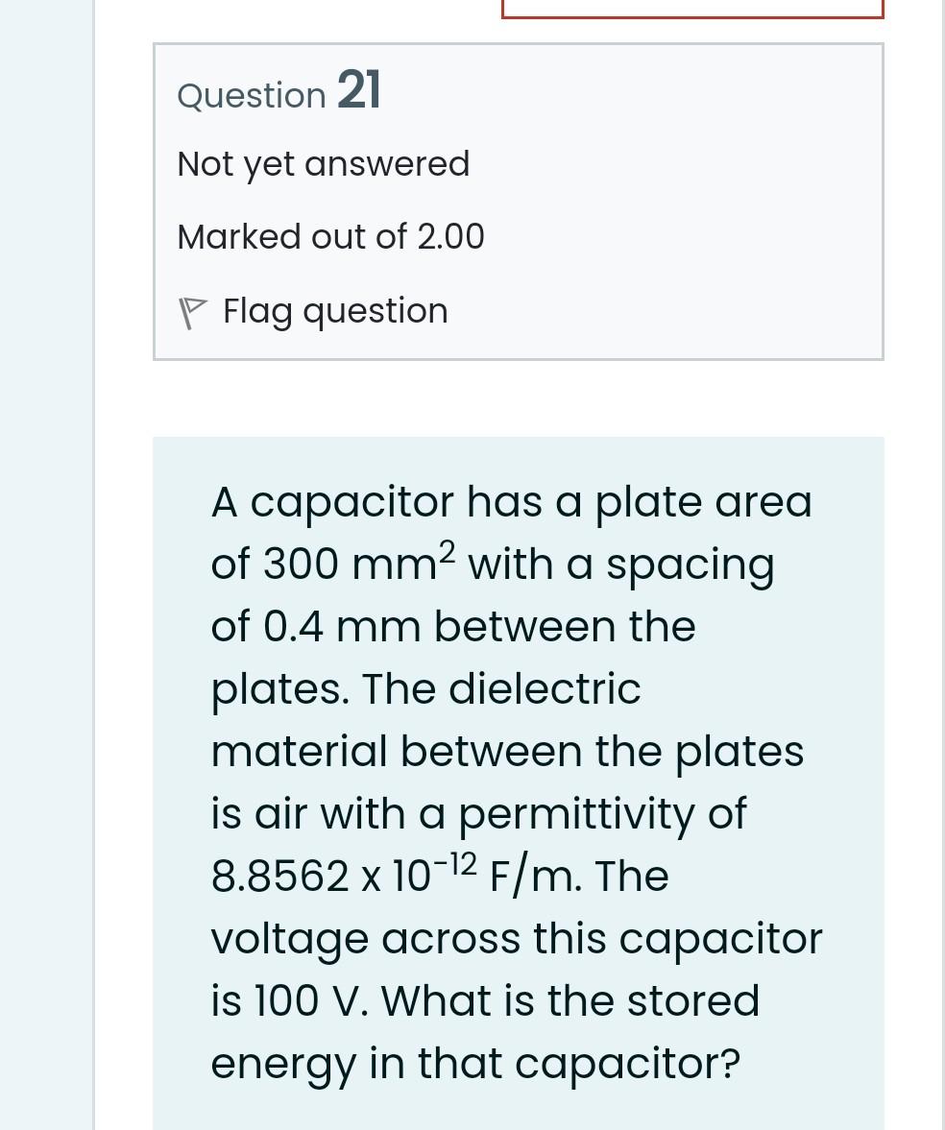Click the Not yet answered status
This screenshot has height=1130, width=945.
coord(324,164)
